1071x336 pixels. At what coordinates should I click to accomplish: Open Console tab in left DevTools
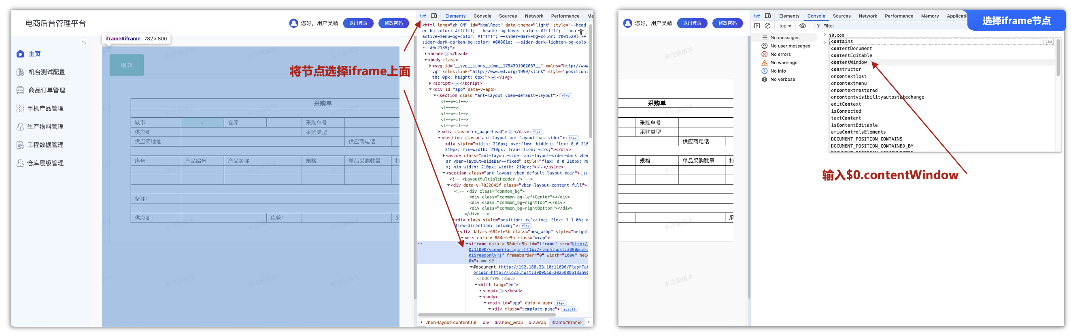tap(482, 16)
